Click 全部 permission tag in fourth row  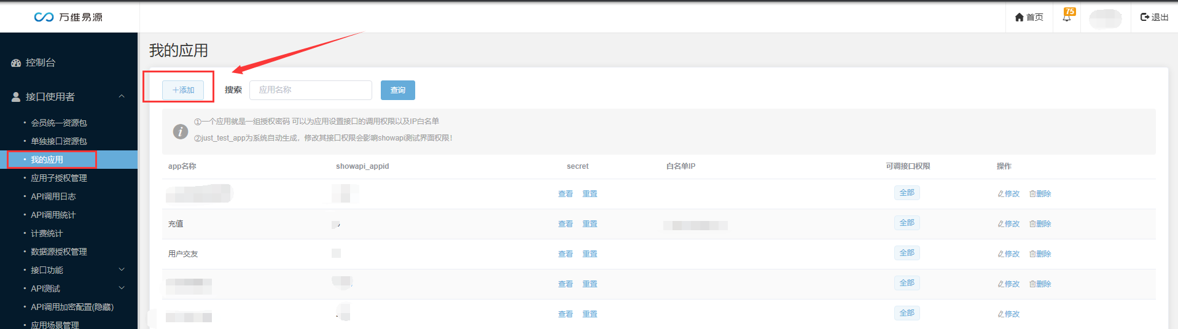[x=907, y=283]
